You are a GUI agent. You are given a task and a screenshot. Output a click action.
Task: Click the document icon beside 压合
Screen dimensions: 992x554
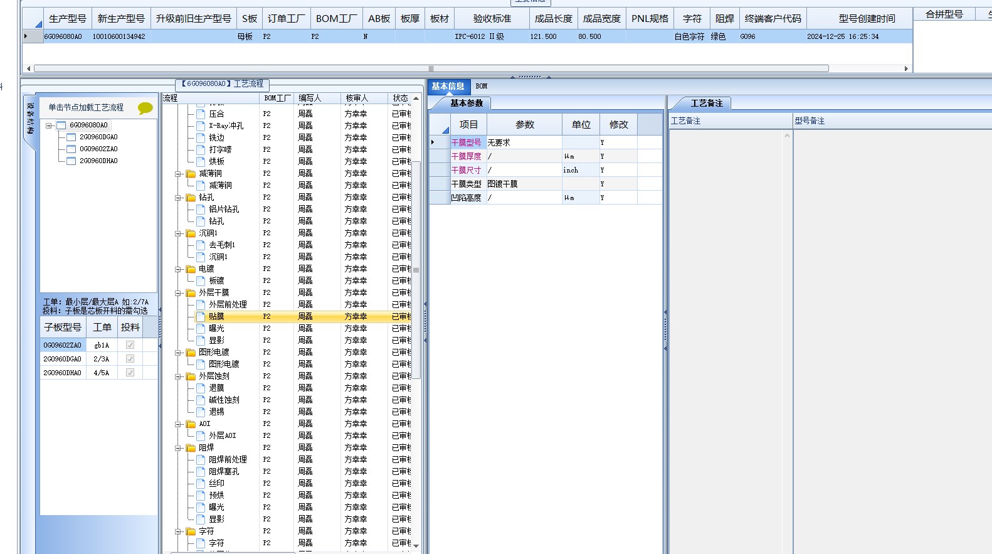201,114
